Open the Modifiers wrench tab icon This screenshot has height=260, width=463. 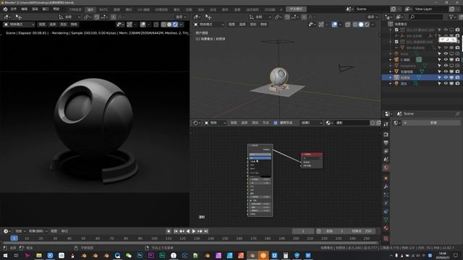tap(386, 186)
